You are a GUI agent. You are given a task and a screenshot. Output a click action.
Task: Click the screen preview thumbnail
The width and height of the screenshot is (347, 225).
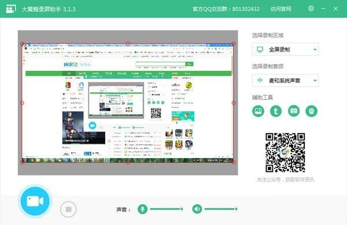coord(128,103)
